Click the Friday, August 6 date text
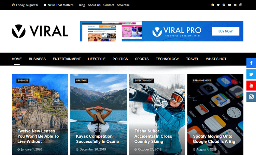This screenshot has width=256, height=155. (27, 5)
